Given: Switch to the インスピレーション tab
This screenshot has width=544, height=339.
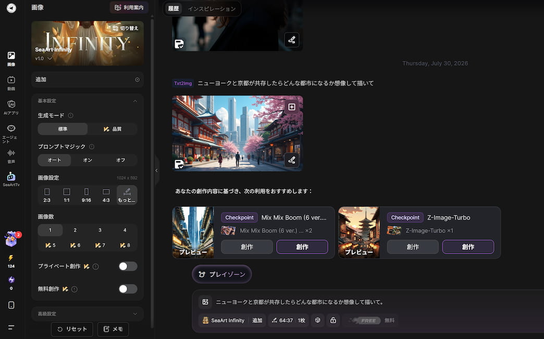Looking at the screenshot, I should 212,9.
